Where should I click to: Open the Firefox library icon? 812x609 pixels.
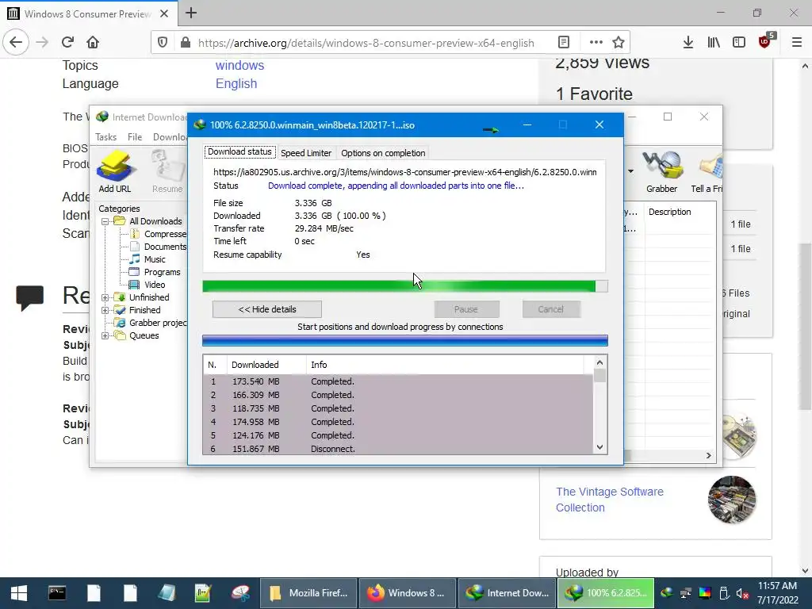pyautogui.click(x=714, y=43)
